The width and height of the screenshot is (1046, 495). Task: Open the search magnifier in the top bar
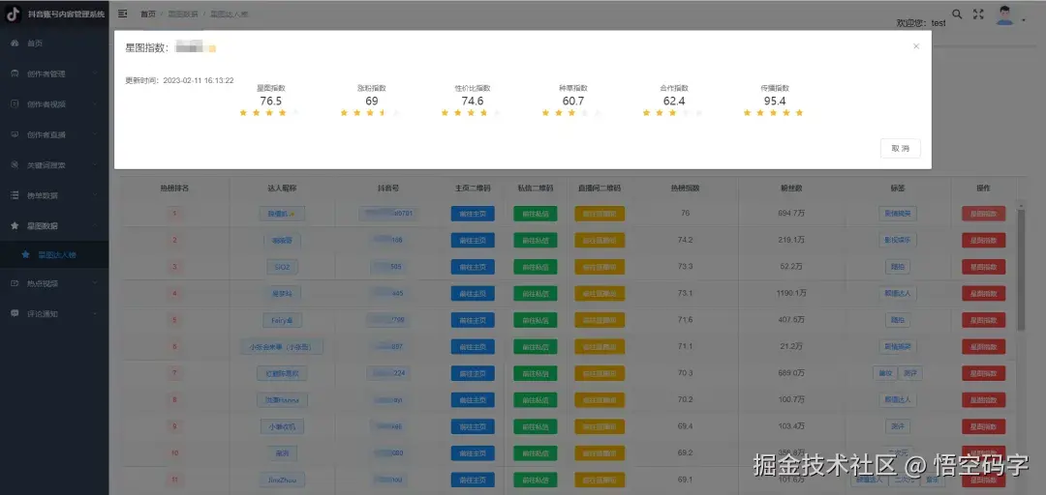click(x=957, y=14)
